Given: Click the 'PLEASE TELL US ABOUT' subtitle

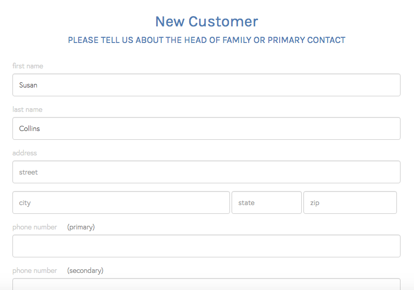Looking at the screenshot, I should [x=207, y=40].
